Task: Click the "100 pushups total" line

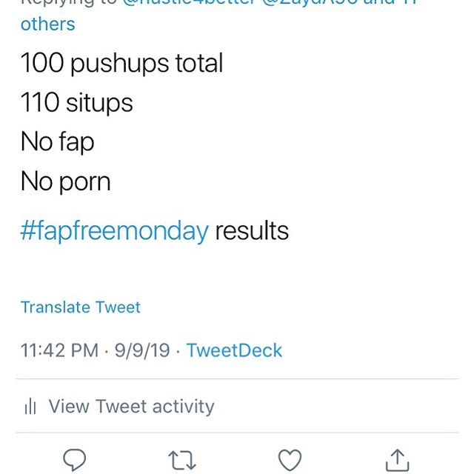Action: (x=121, y=63)
